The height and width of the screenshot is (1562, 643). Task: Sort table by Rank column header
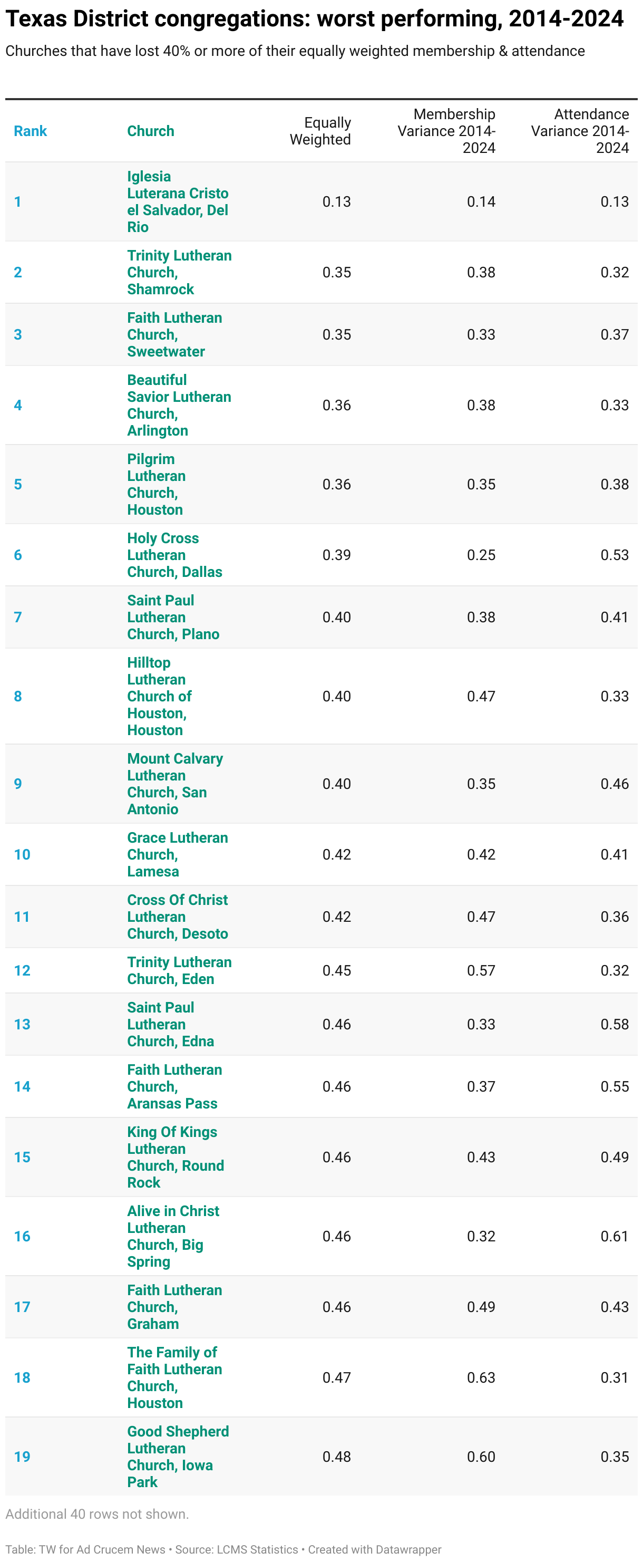30,131
